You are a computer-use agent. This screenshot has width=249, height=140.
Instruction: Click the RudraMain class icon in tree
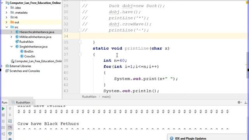[17, 42]
